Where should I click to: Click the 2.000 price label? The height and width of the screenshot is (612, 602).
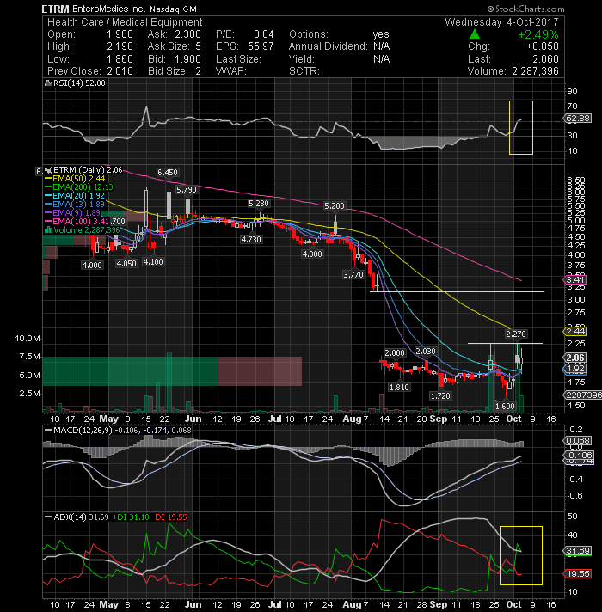[x=395, y=352]
